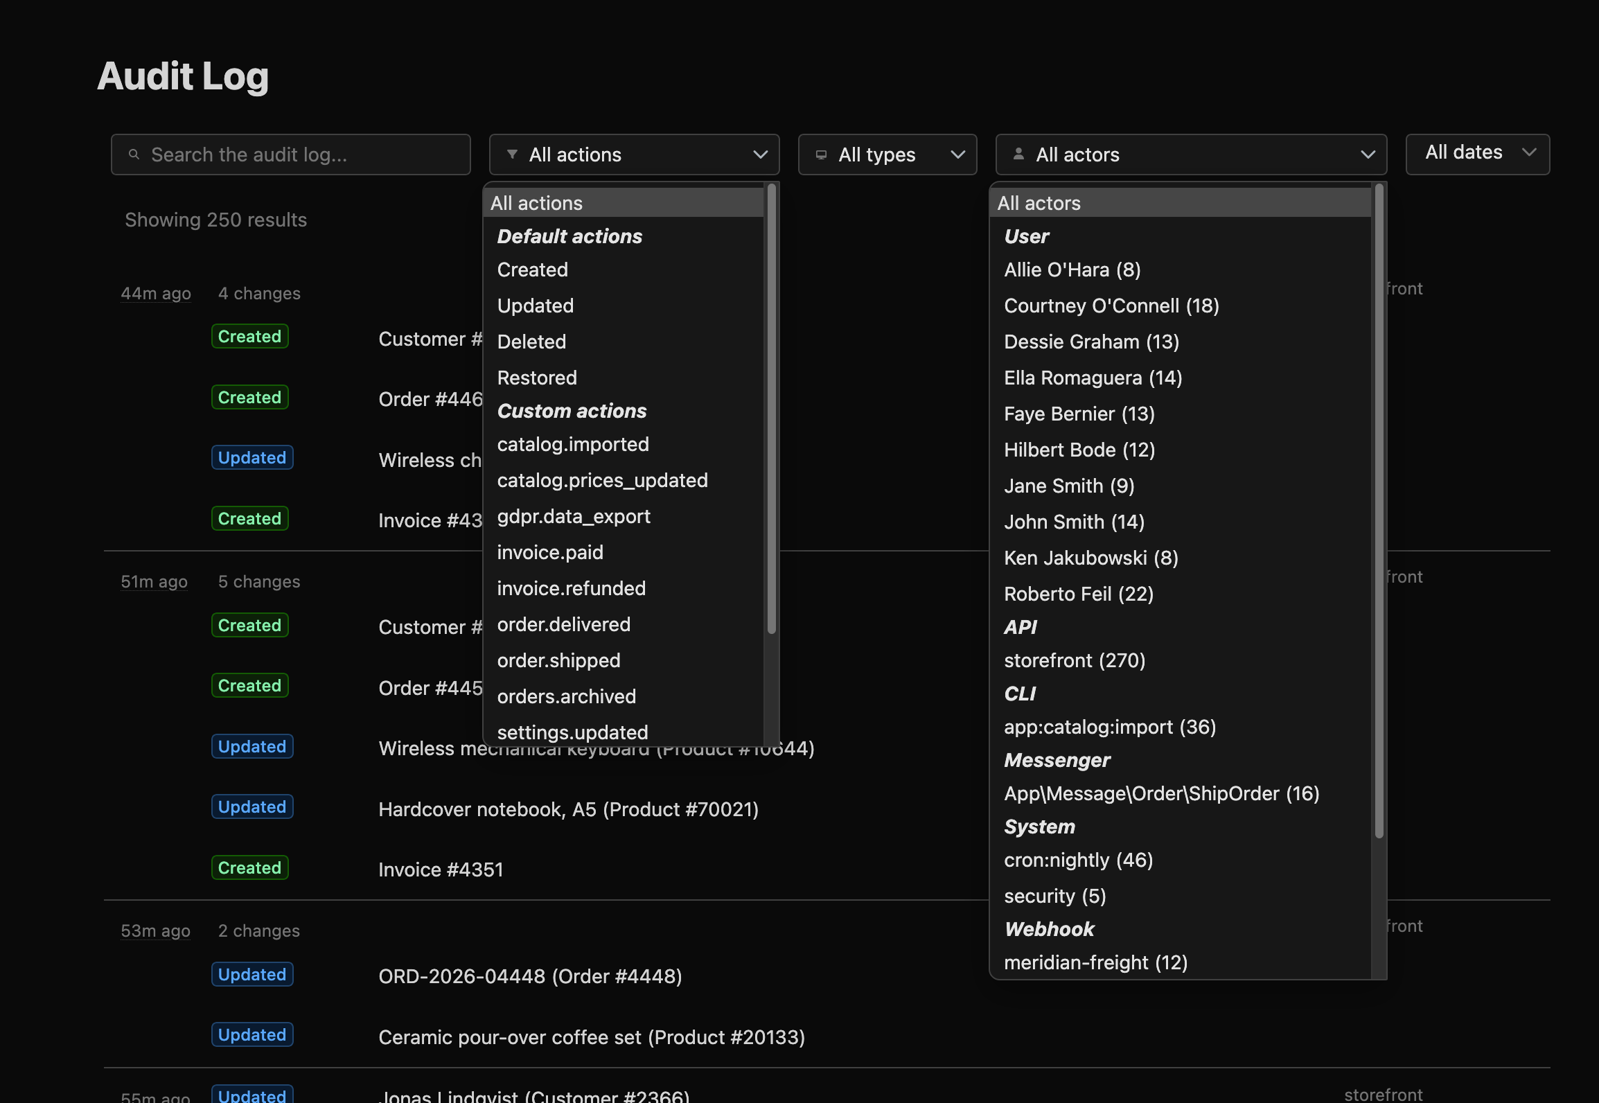Click the monitor icon in types dropdown
Image resolution: width=1599 pixels, height=1103 pixels.
pyautogui.click(x=821, y=155)
